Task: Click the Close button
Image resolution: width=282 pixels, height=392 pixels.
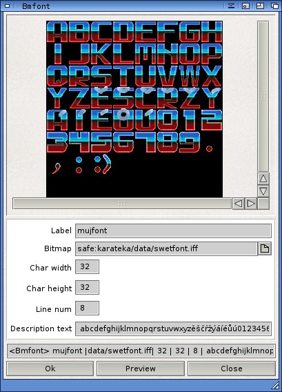Action: tap(232, 369)
